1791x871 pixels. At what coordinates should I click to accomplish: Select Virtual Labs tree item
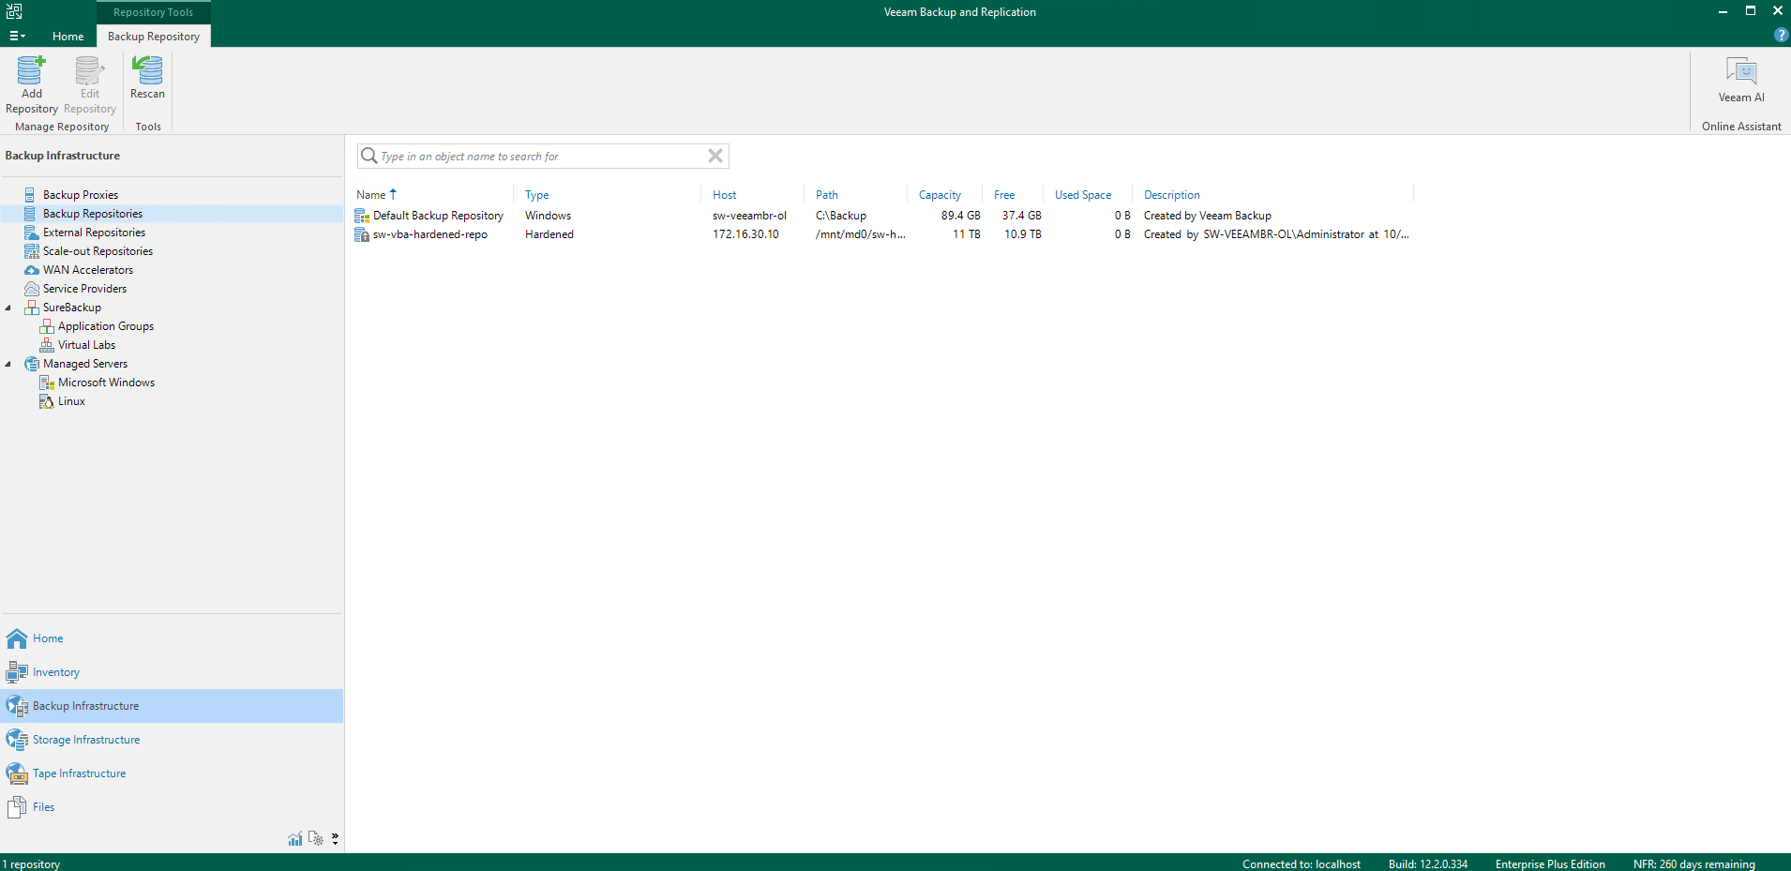86,345
